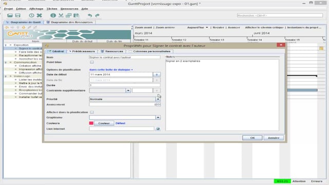Screen dimensions: 329x185
Task: Open the Edition menu
Action: (x=21, y=9)
